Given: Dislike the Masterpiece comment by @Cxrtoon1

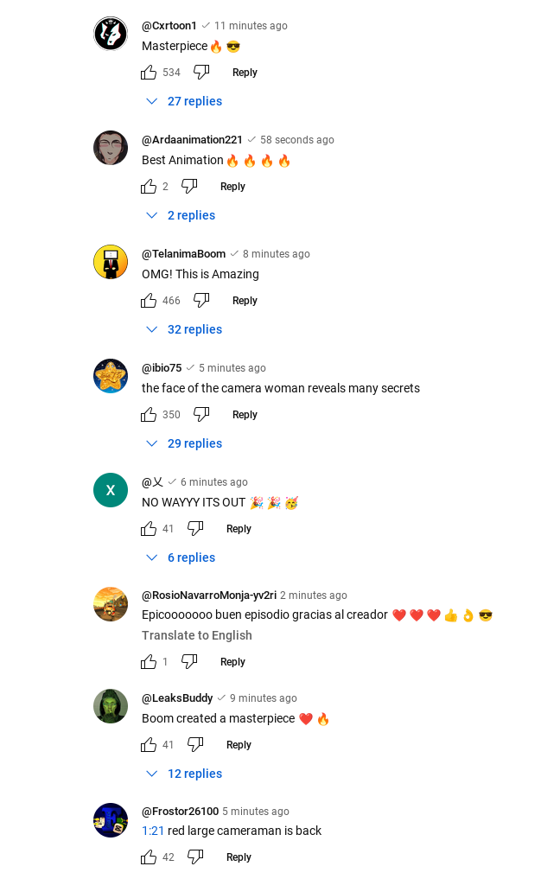Looking at the screenshot, I should coord(201,73).
